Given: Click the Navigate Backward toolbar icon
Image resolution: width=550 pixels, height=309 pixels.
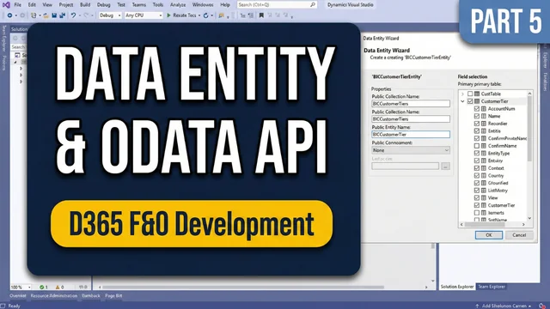Looking at the screenshot, I should [9, 15].
